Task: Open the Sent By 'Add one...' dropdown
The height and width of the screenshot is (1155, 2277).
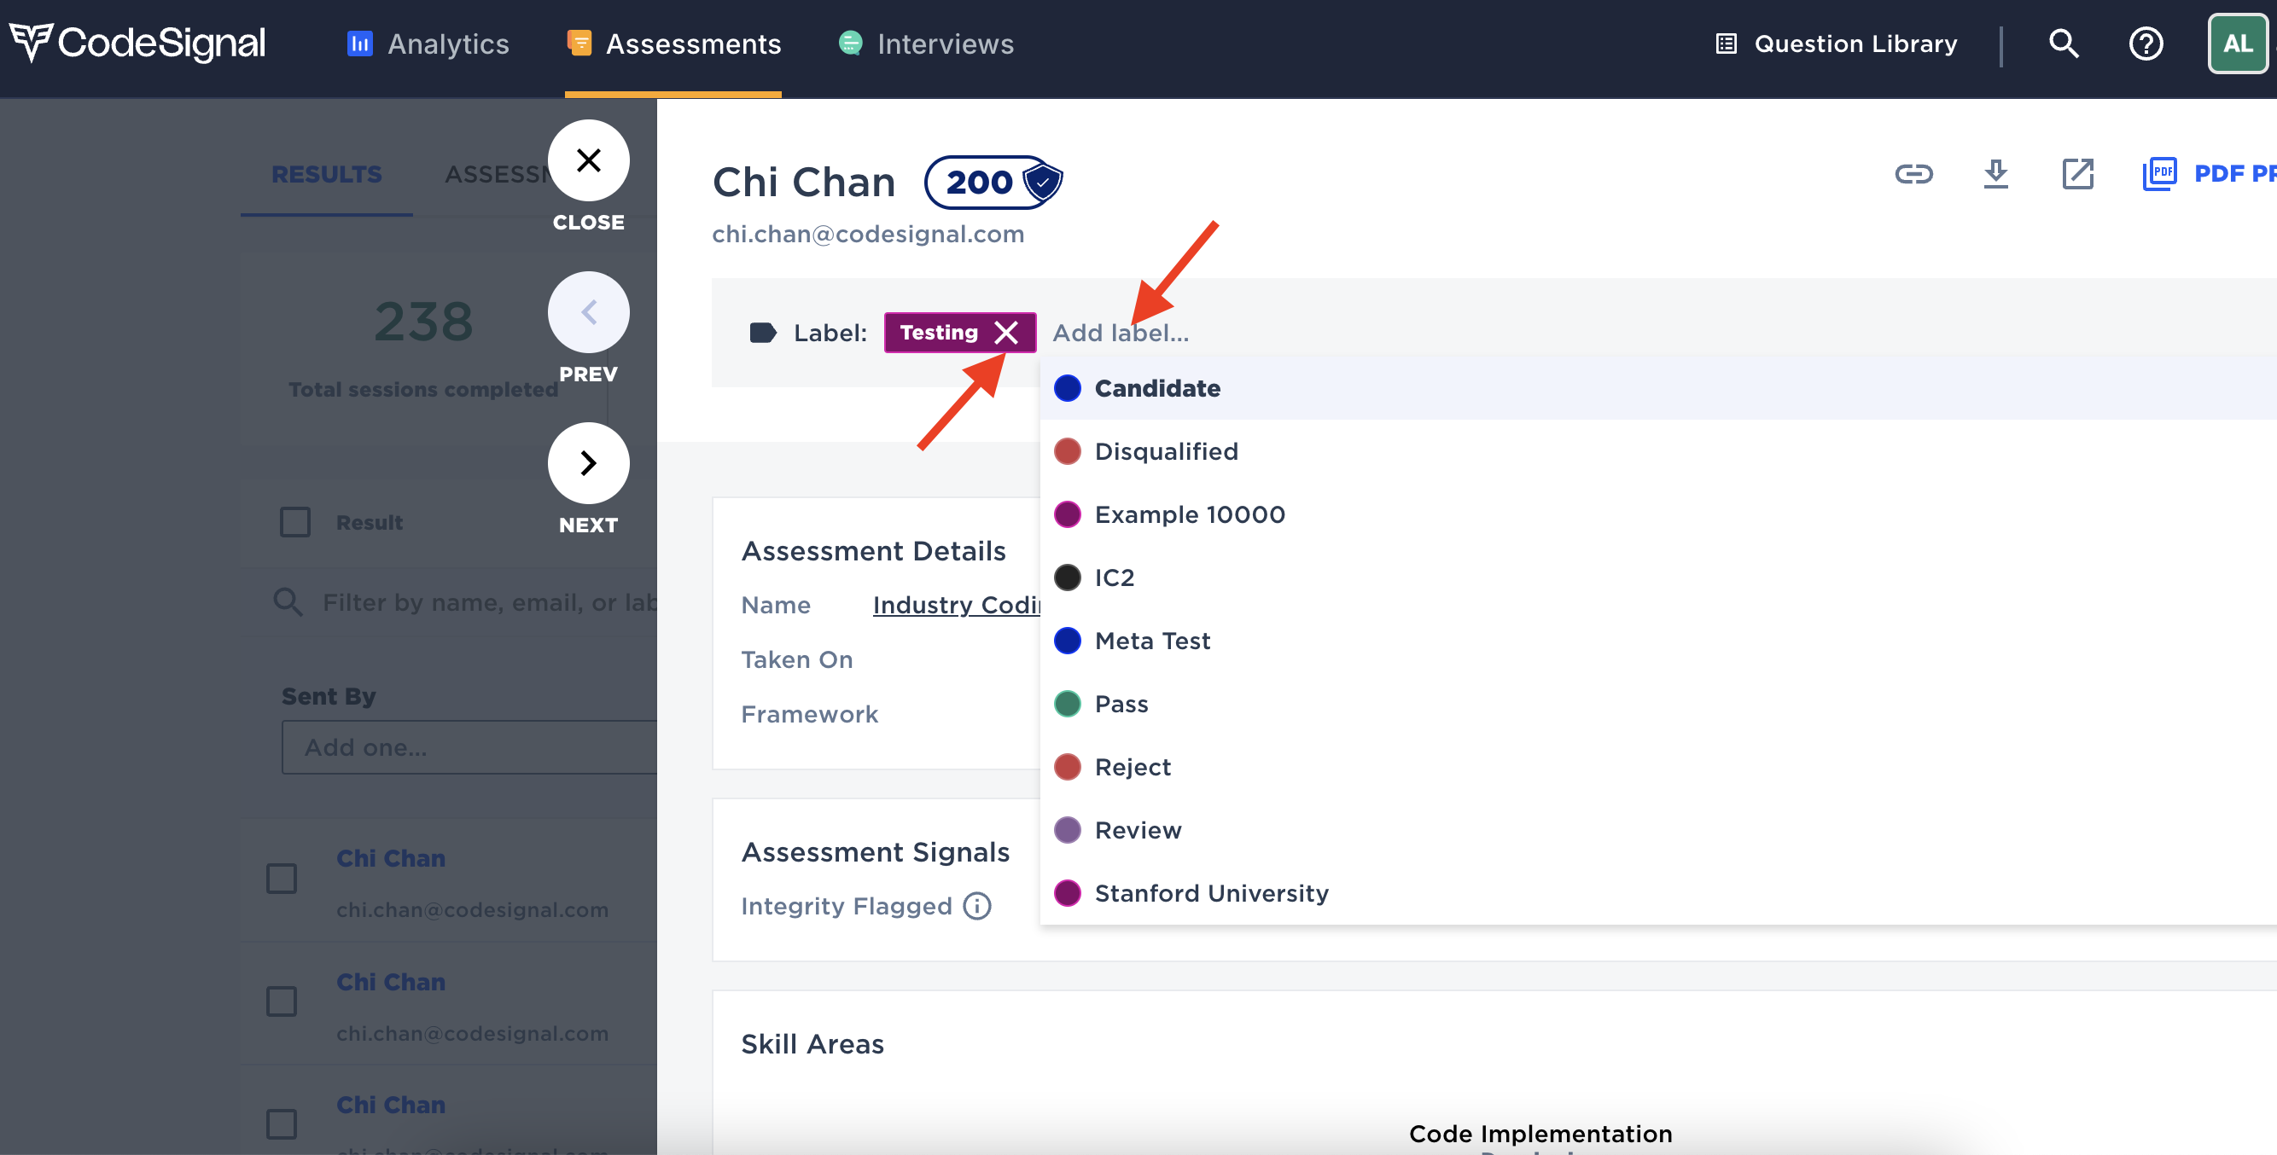Action: click(469, 747)
